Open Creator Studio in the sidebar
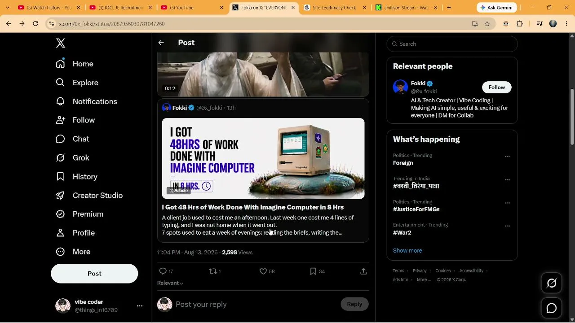 89,196
